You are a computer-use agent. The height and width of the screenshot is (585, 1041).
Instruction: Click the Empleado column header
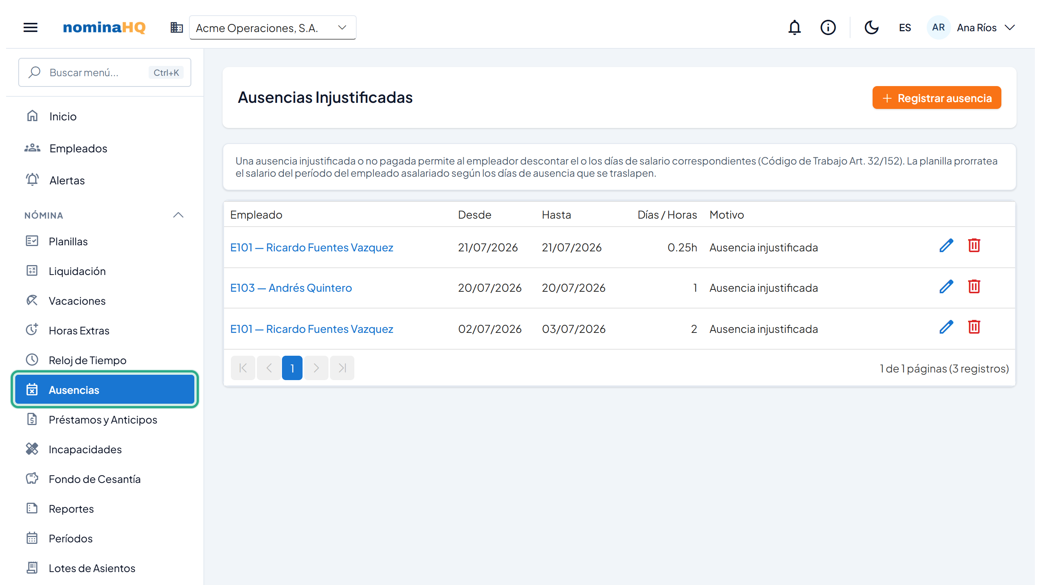(256, 214)
